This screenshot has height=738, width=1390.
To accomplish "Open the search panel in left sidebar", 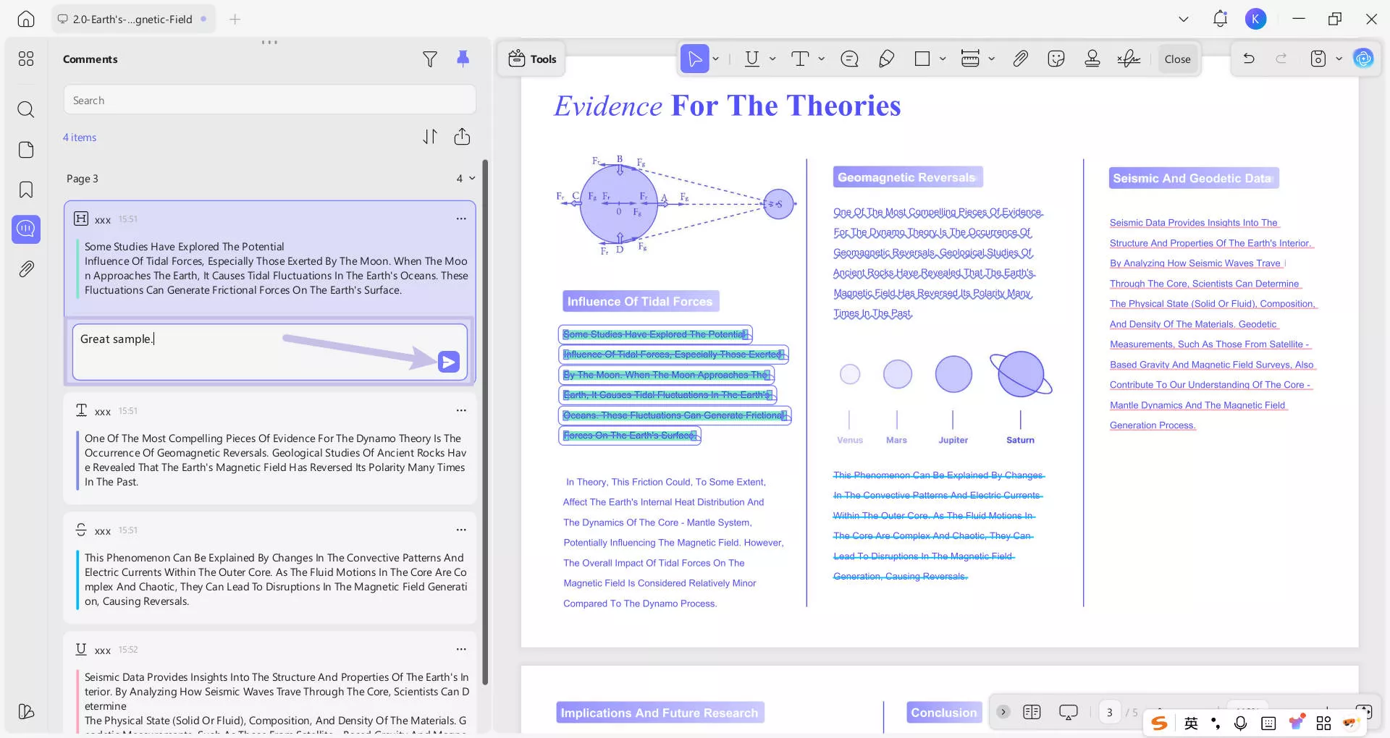I will pos(26,109).
